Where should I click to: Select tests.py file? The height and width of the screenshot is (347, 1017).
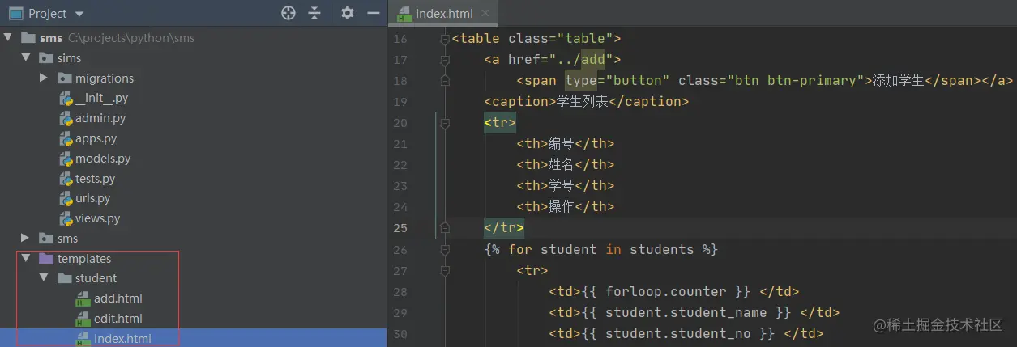coord(96,178)
